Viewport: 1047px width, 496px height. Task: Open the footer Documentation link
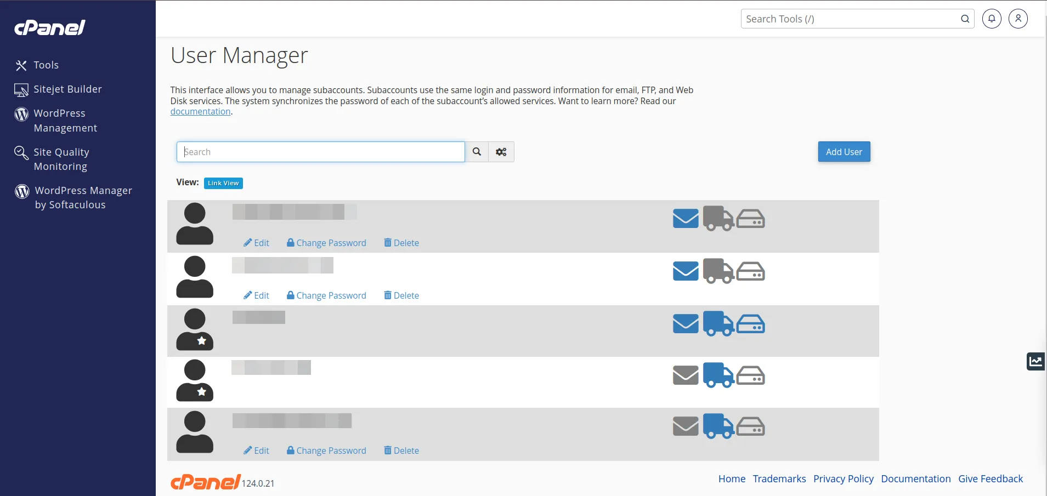coord(916,479)
